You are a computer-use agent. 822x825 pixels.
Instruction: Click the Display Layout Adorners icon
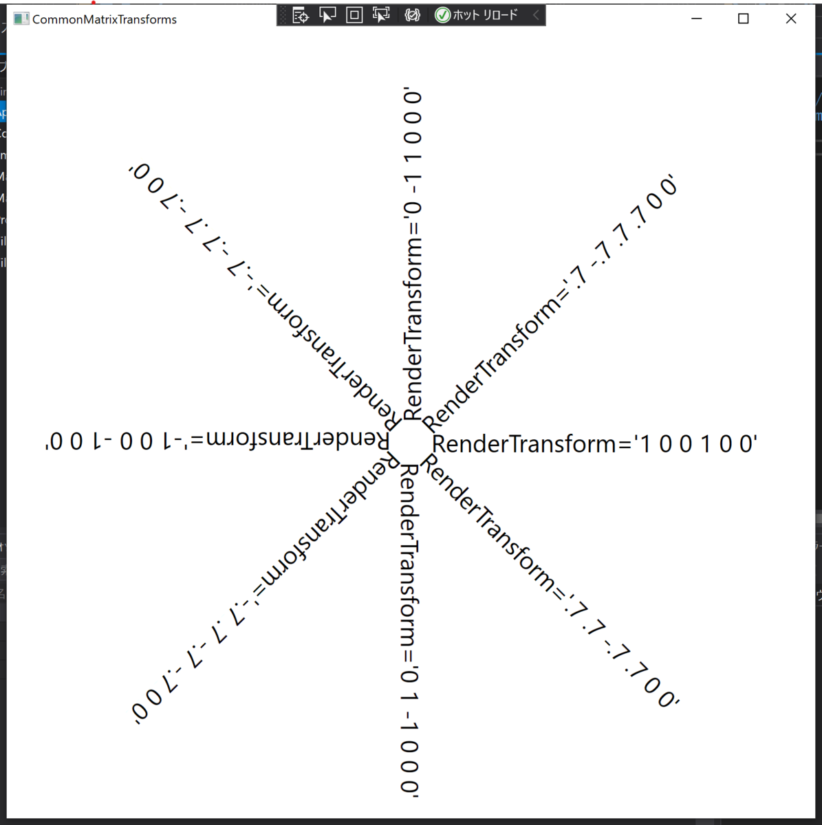(354, 14)
